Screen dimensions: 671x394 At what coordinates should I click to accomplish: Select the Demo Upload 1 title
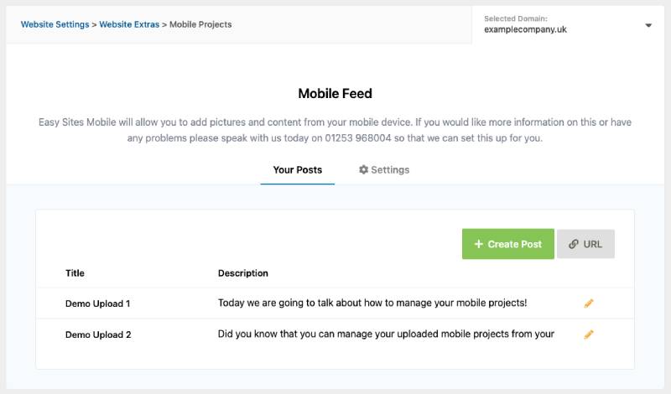[x=97, y=303]
